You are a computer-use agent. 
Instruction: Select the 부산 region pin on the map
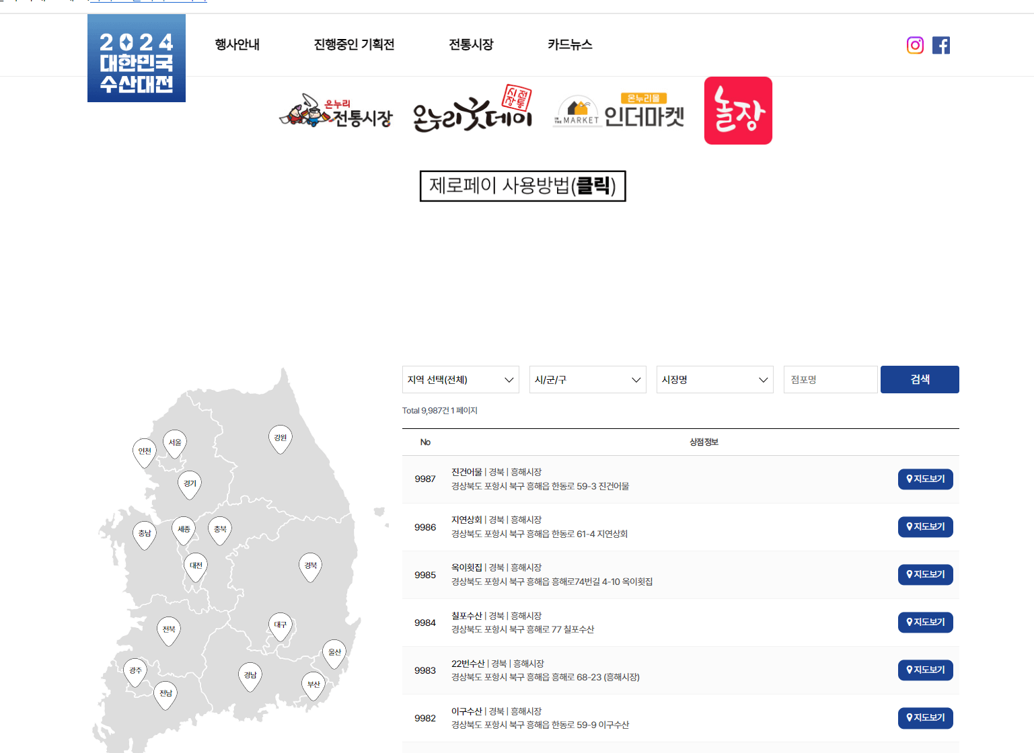coord(313,682)
